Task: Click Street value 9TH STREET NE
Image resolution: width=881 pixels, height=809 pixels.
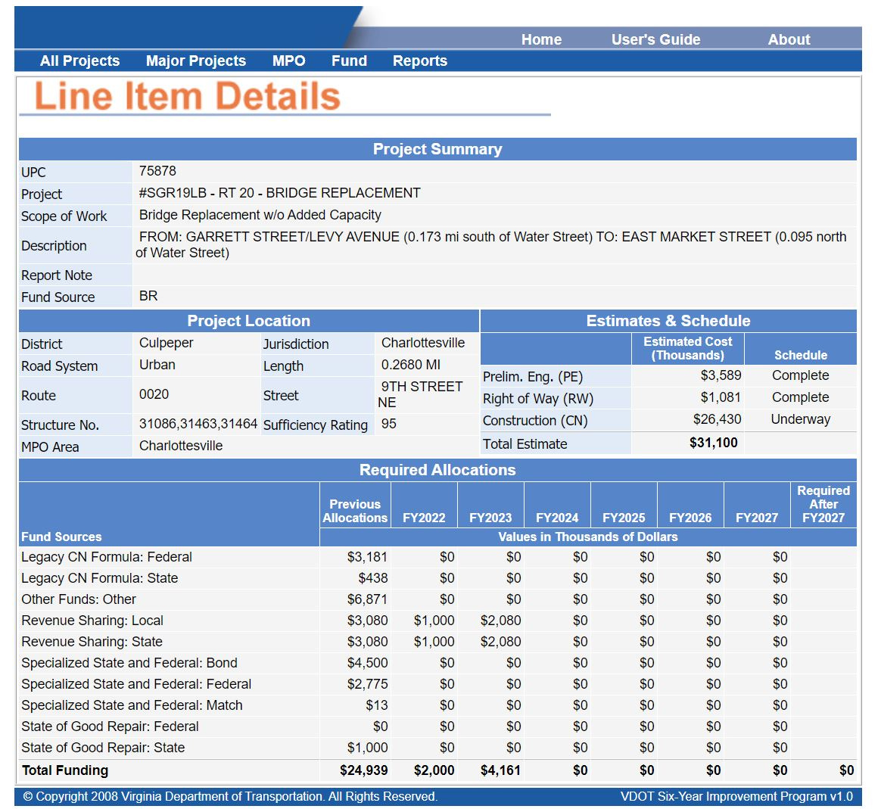Action: point(420,394)
